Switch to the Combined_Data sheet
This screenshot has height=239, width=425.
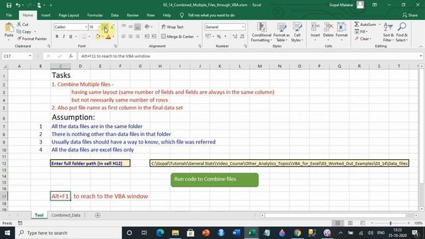point(66,215)
